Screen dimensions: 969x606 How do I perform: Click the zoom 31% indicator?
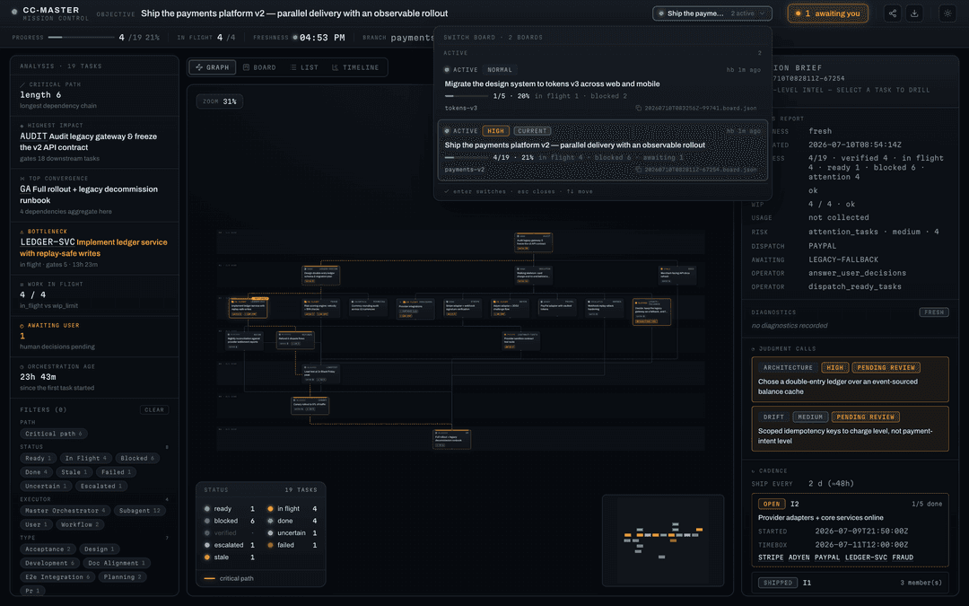(x=220, y=101)
